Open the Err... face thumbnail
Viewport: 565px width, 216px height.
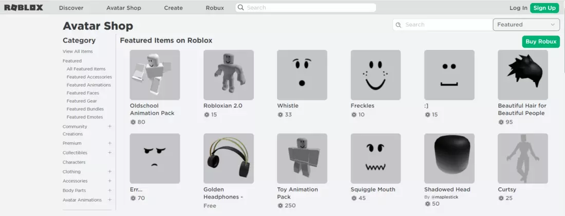point(155,159)
